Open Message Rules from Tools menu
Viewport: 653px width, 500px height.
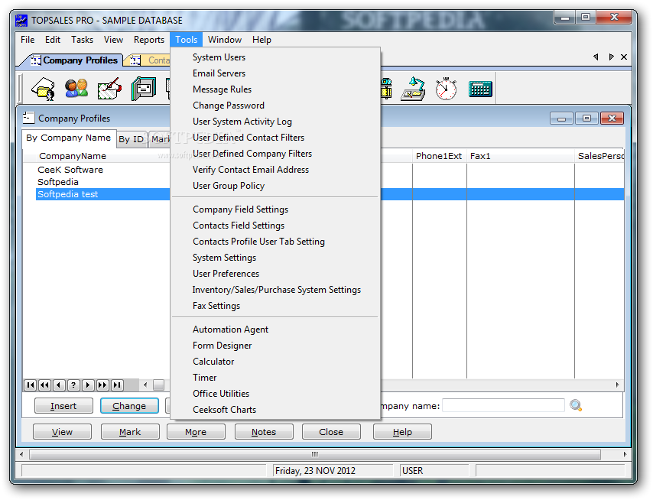tap(275, 89)
